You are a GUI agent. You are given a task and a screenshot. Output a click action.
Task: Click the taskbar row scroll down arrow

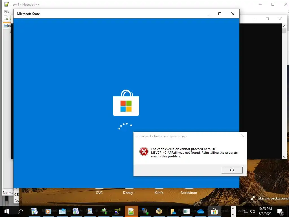coord(233,214)
